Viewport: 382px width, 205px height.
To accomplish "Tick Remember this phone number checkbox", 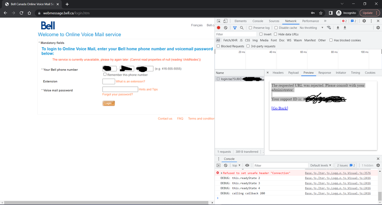I will (x=105, y=74).
